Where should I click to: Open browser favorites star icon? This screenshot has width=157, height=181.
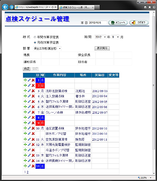tap(149, 7)
